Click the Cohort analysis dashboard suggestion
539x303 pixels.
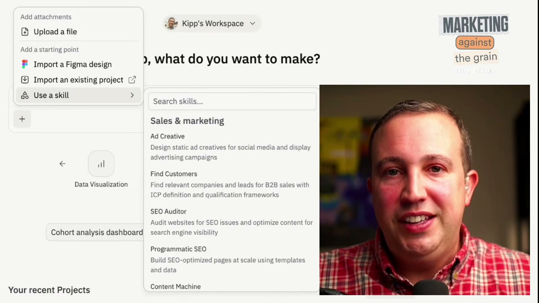pos(95,232)
